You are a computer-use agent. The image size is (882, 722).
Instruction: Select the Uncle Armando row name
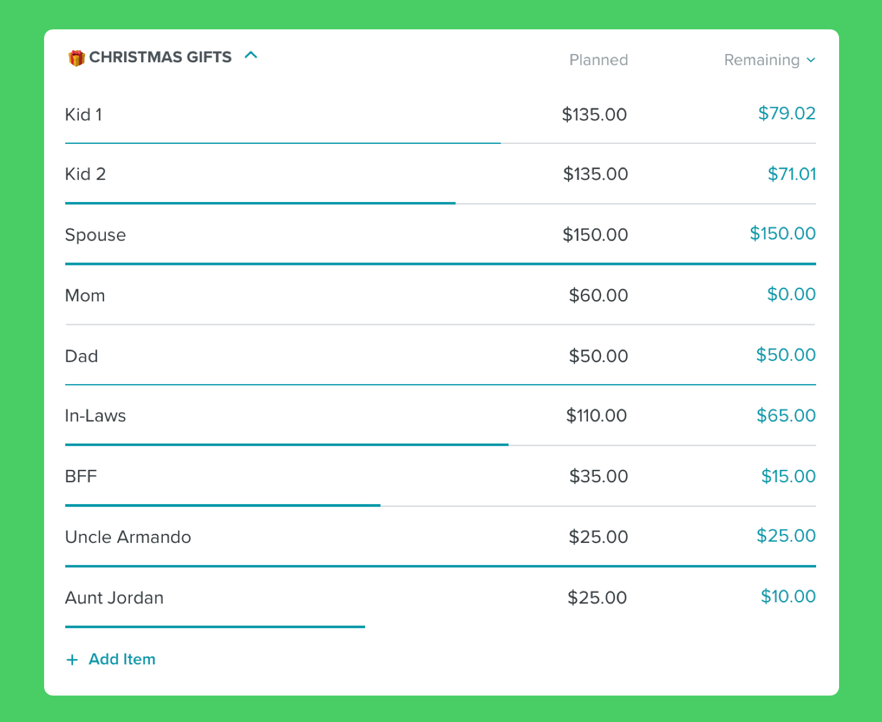(128, 537)
